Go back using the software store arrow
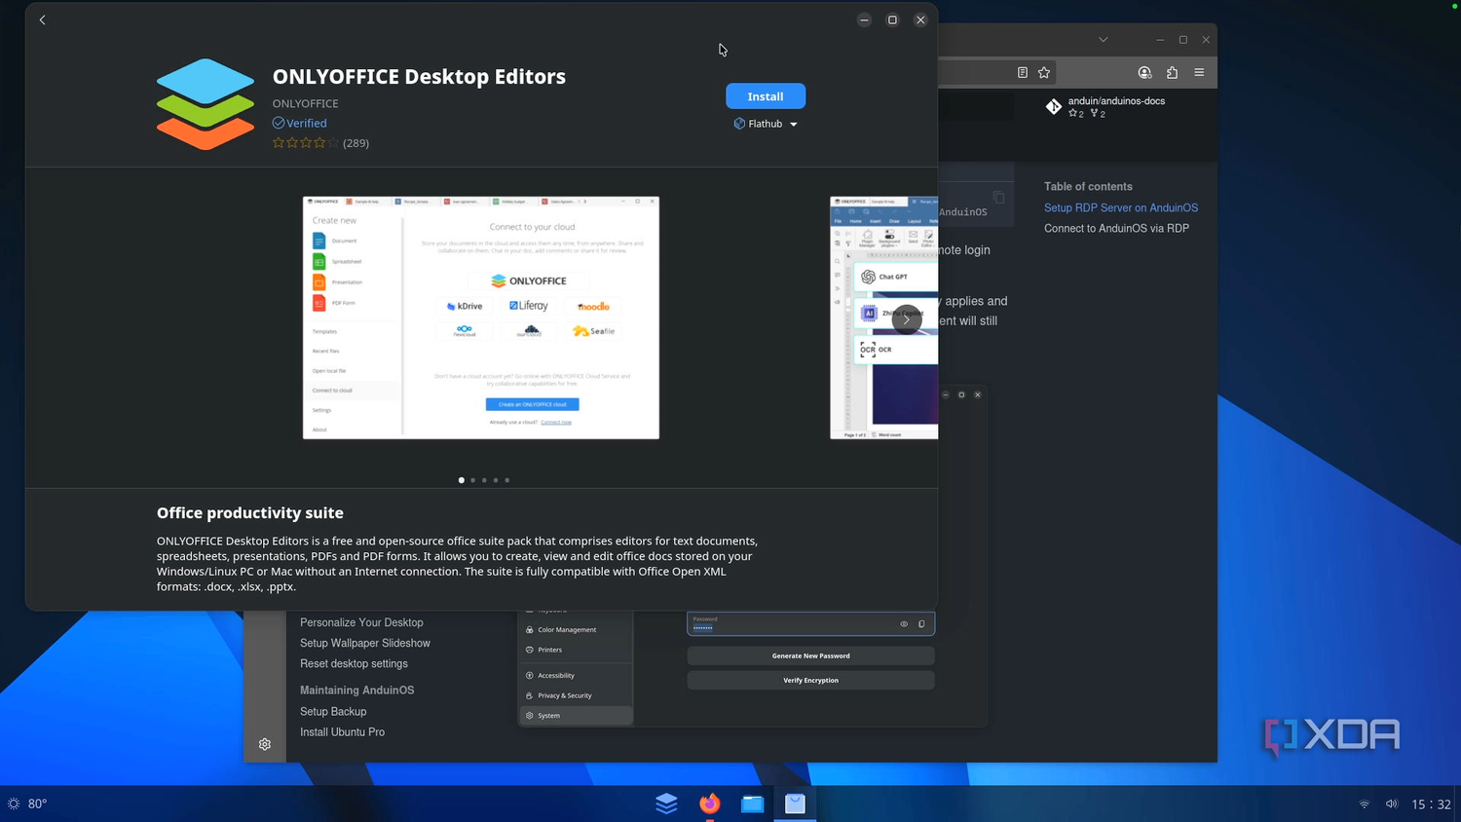The image size is (1461, 822). click(43, 19)
